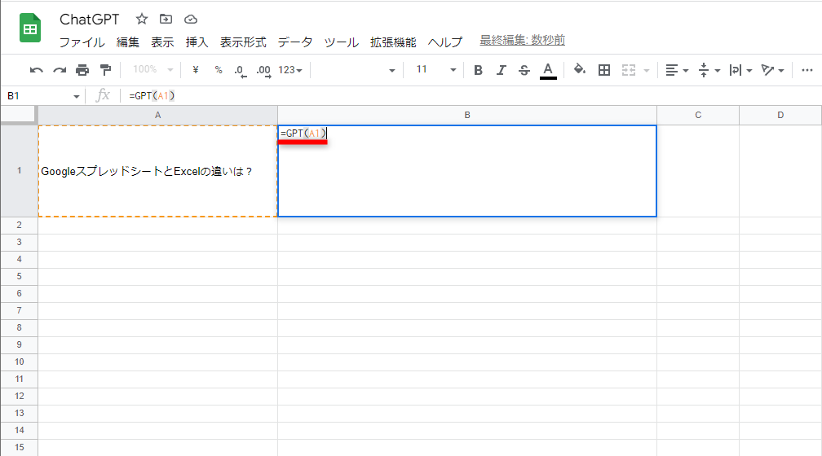
Task: Click the move to folder icon
Action: tap(166, 20)
